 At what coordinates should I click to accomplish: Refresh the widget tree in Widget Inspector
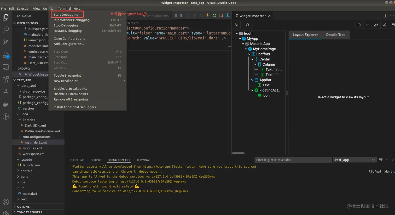247,25
